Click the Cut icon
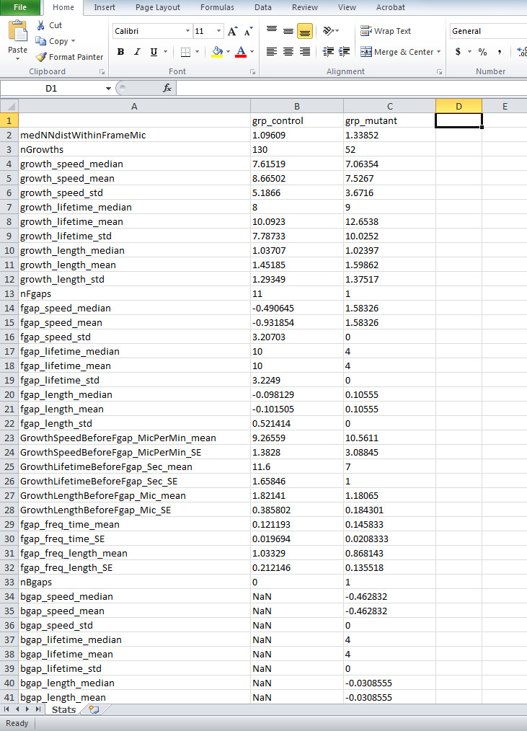This screenshot has height=731, width=527. 48,25
